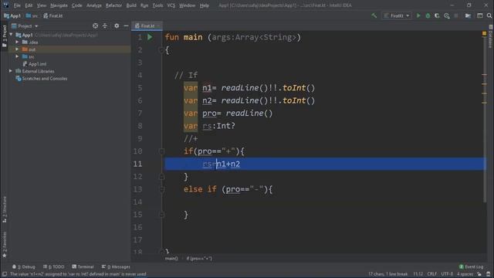The width and height of the screenshot is (494, 278).
Task: Open the TODO tool window
Action: (54, 266)
